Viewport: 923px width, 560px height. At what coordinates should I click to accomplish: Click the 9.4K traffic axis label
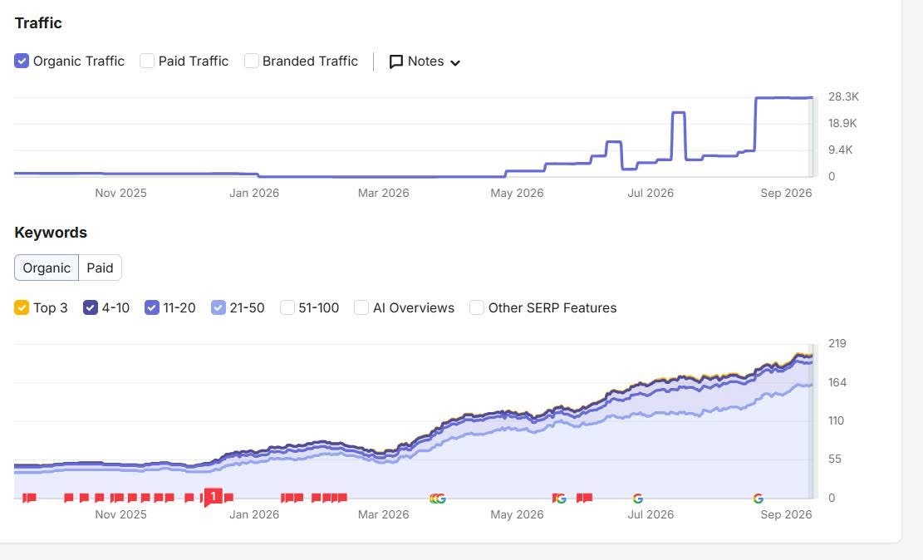click(x=840, y=150)
